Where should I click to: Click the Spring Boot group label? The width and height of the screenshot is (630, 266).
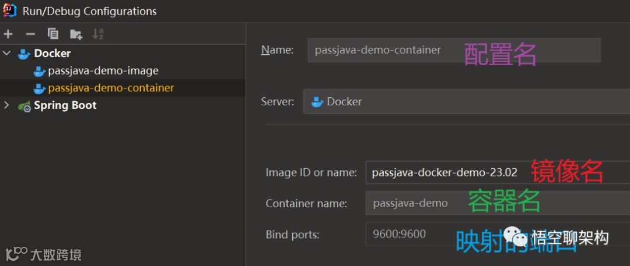tap(65, 105)
